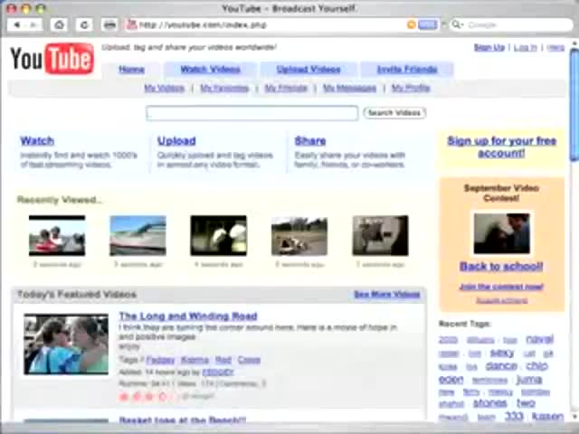Viewport: 579px width, 434px height.
Task: Click the YouTube logo
Action: (52, 60)
